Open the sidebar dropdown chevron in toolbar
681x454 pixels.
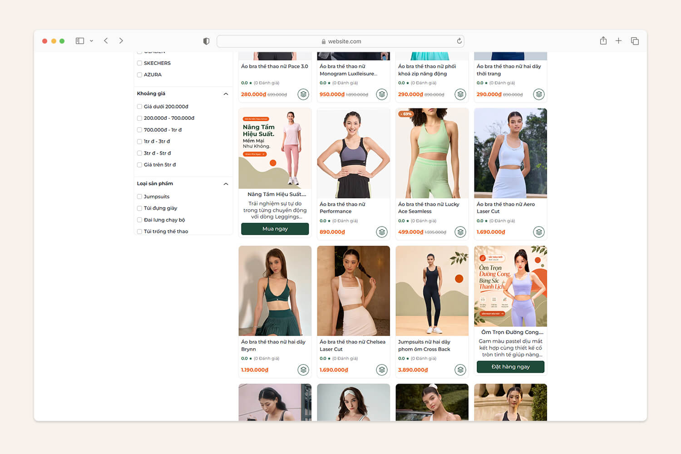[x=91, y=41]
